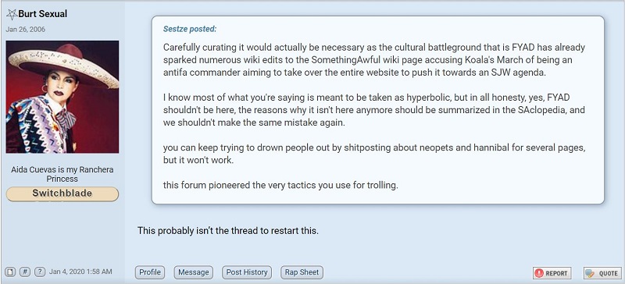Send a private Message to the poster
Image resolution: width=625 pixels, height=284 pixels.
click(193, 272)
